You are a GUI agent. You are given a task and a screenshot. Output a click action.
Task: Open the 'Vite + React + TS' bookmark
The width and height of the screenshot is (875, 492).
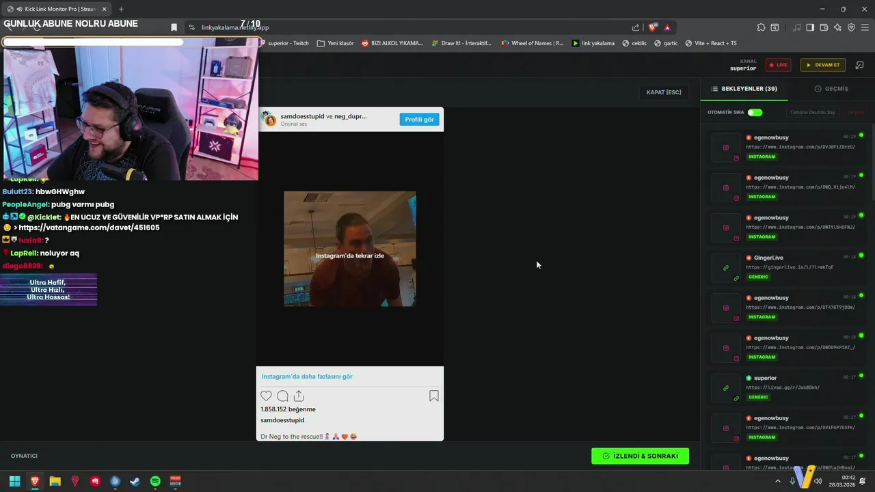(710, 43)
